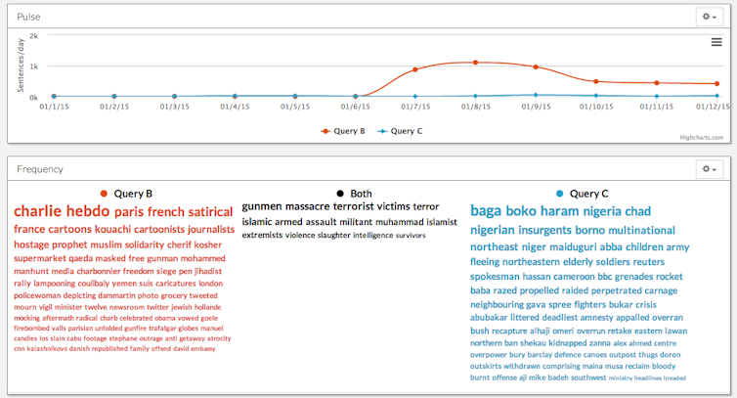The width and height of the screenshot is (737, 398).
Task: Click the word 'boko' in Query C cloud
Action: (x=521, y=211)
